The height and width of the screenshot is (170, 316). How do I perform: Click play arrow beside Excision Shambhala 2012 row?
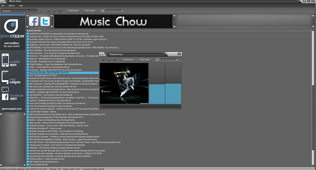[28, 59]
